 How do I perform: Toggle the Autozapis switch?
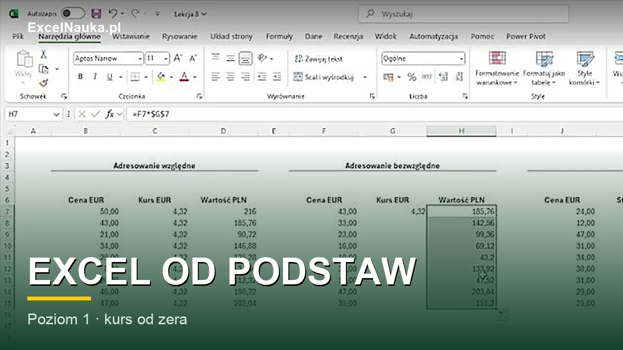(72, 14)
